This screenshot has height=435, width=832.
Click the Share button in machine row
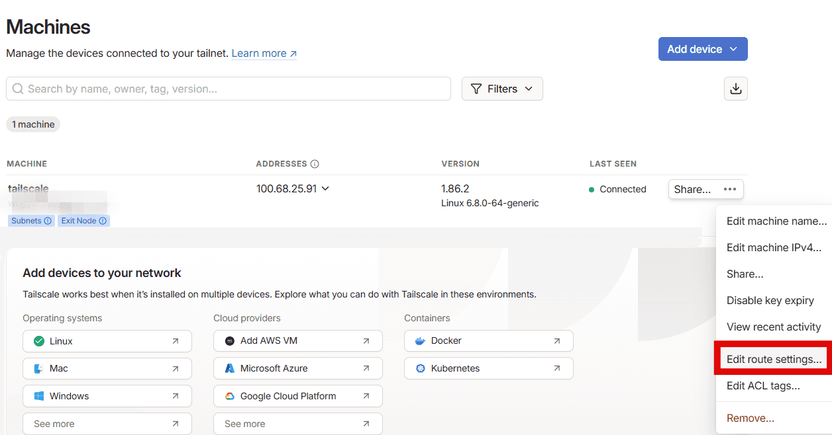(692, 189)
